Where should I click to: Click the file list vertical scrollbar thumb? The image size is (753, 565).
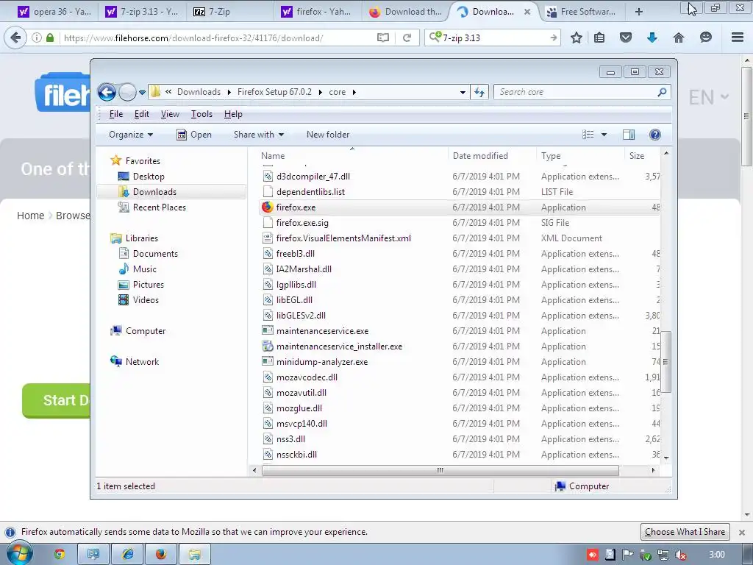pyautogui.click(x=665, y=362)
